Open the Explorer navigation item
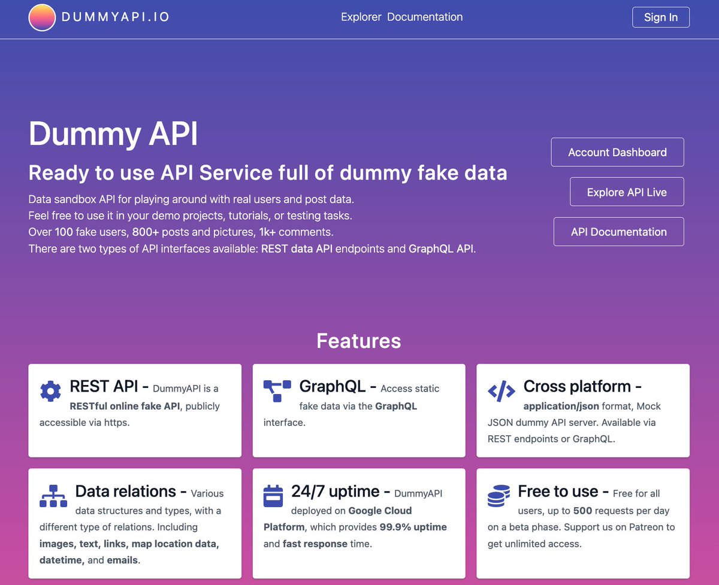Viewport: 719px width, 585px height. coord(361,17)
